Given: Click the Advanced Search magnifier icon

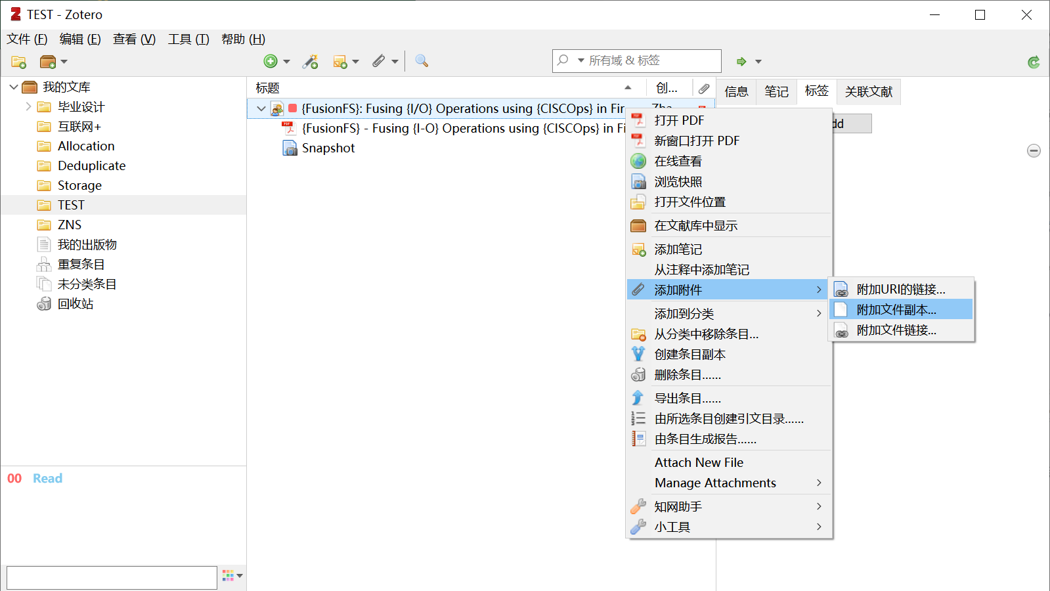Looking at the screenshot, I should [422, 61].
